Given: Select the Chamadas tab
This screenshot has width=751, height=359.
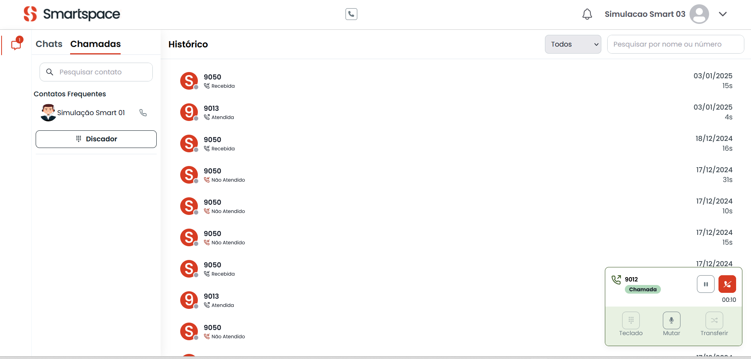Looking at the screenshot, I should tap(95, 44).
